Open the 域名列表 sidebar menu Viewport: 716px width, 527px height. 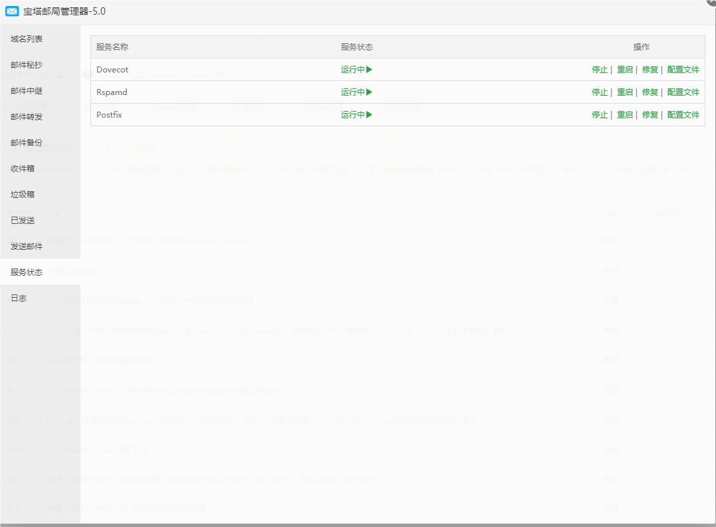click(27, 39)
